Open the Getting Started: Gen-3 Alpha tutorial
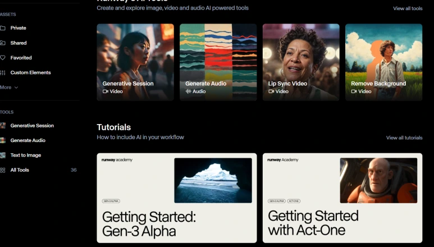The height and width of the screenshot is (247, 434). [177, 198]
